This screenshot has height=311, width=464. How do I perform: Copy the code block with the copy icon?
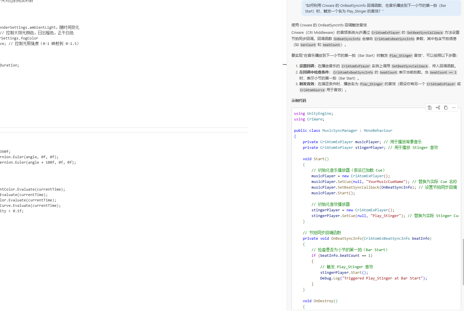[446, 108]
